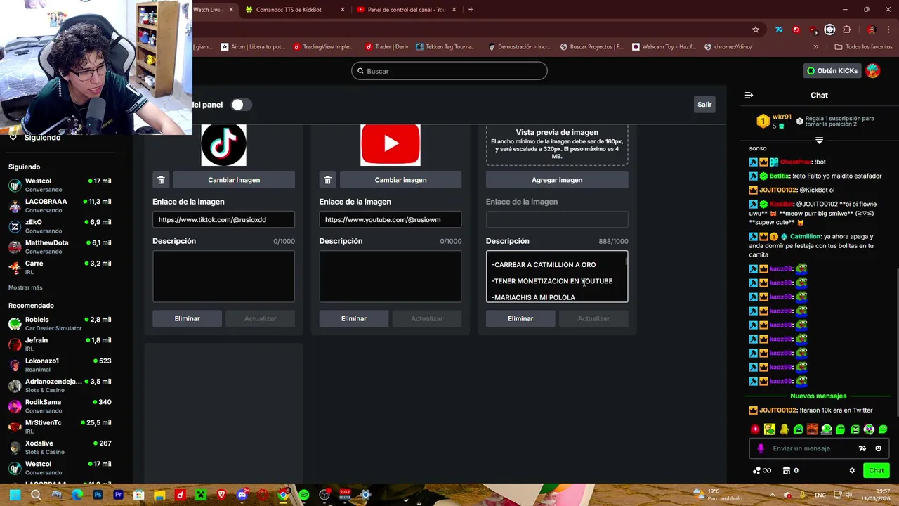This screenshot has width=899, height=506.
Task: Click the trash icon beside the YouTube Cambiar imagen
Action: (327, 180)
